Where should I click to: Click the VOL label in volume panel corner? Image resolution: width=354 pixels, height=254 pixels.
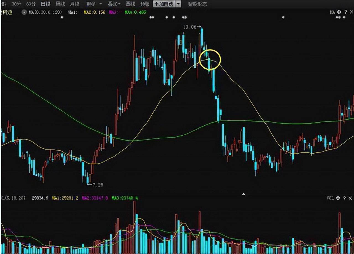(x=330, y=198)
